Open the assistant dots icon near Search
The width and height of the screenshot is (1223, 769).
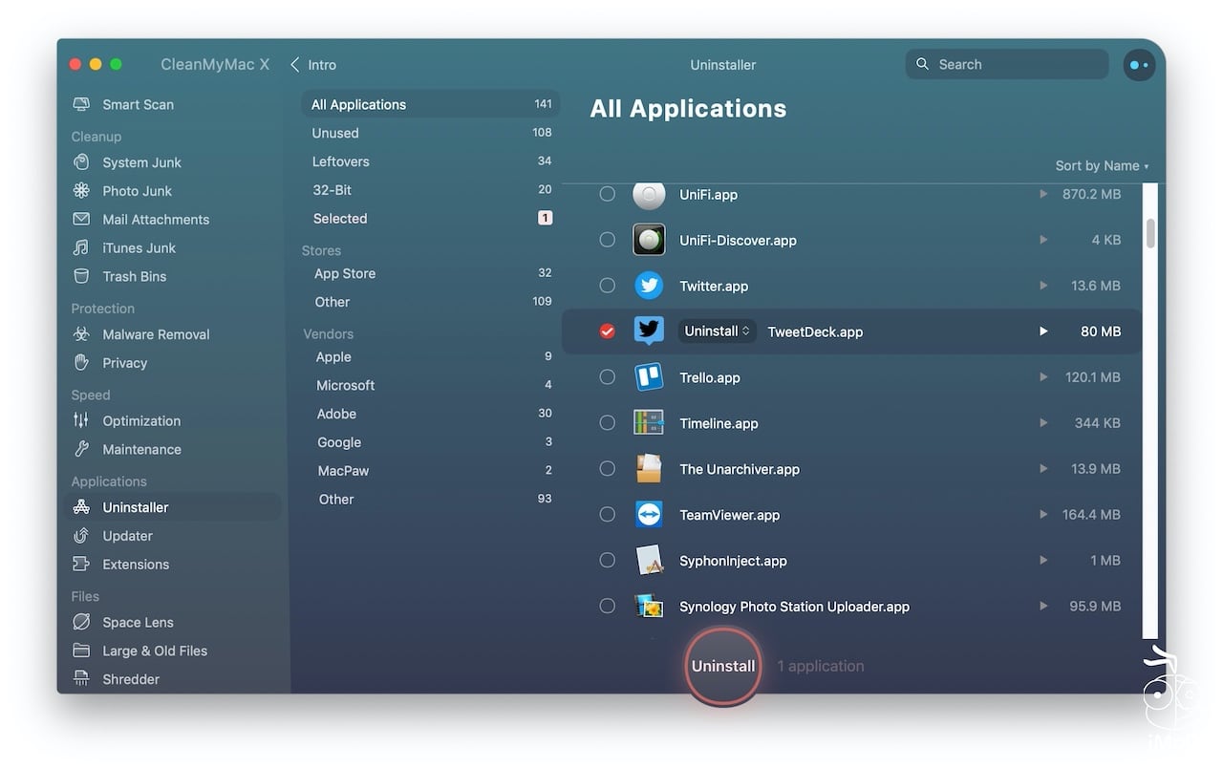(x=1139, y=65)
